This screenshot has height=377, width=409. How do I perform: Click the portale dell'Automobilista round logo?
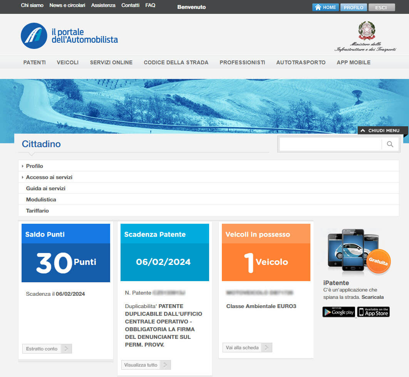[34, 36]
